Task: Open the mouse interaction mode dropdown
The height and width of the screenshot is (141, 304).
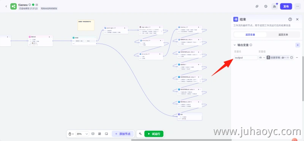Action: (71, 134)
